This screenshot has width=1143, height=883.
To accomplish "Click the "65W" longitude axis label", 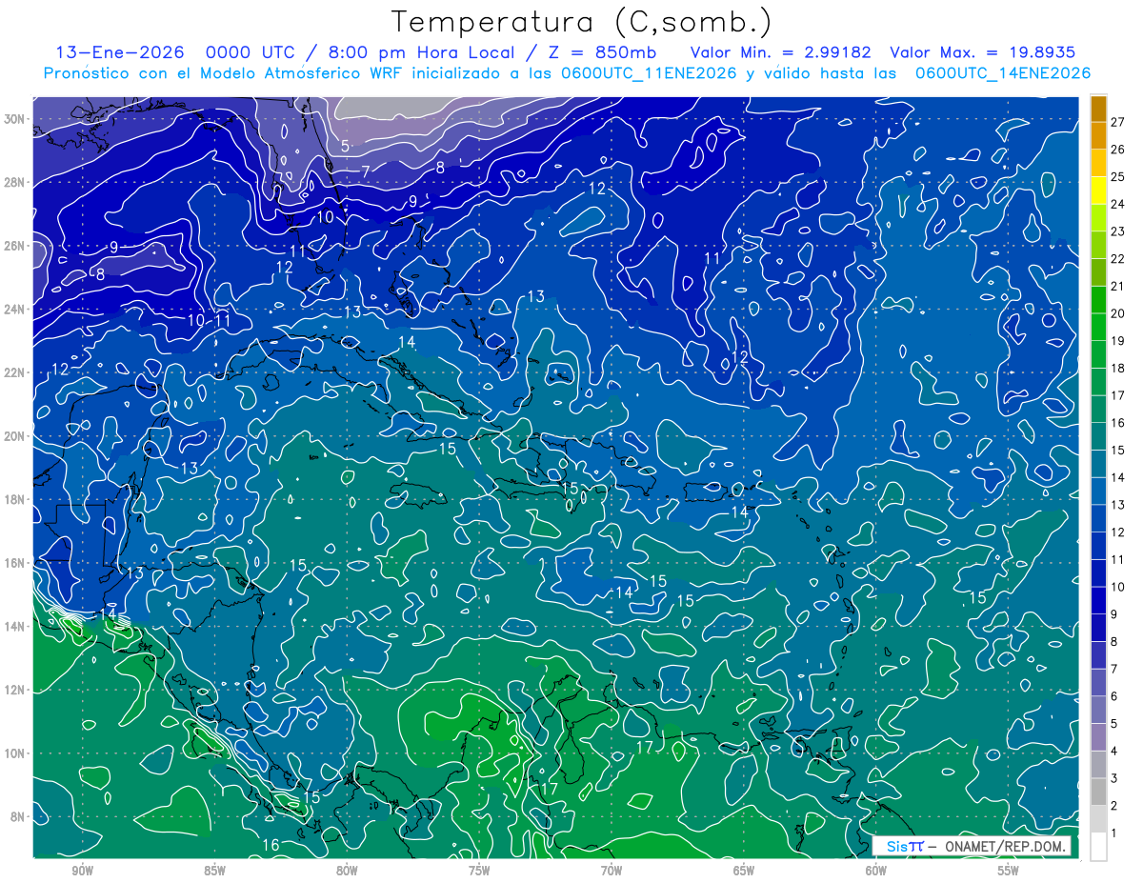I will (744, 871).
